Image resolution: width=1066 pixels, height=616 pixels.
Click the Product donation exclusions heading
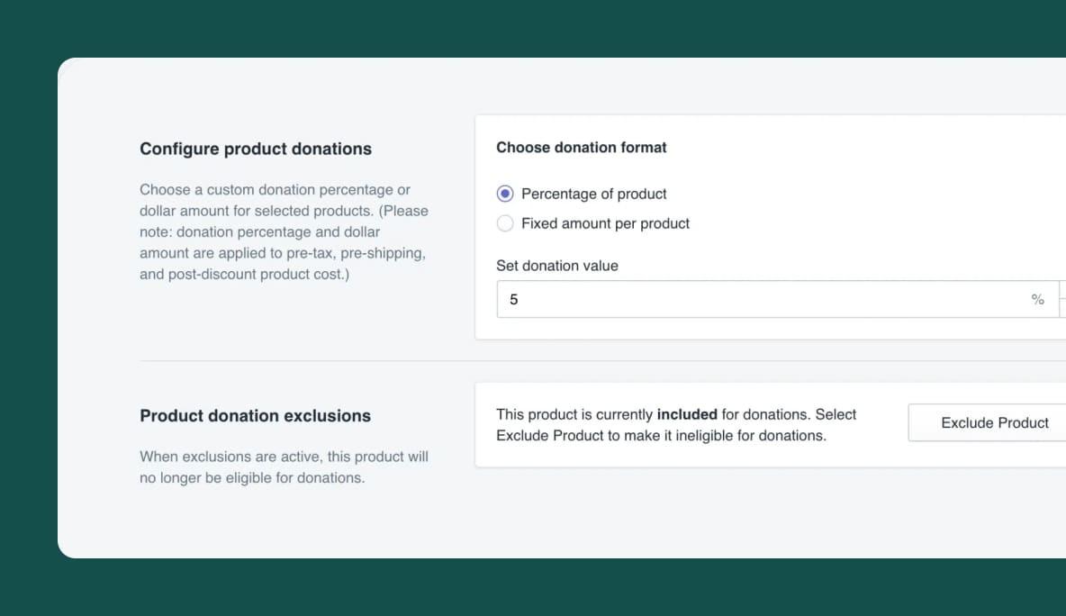(255, 416)
